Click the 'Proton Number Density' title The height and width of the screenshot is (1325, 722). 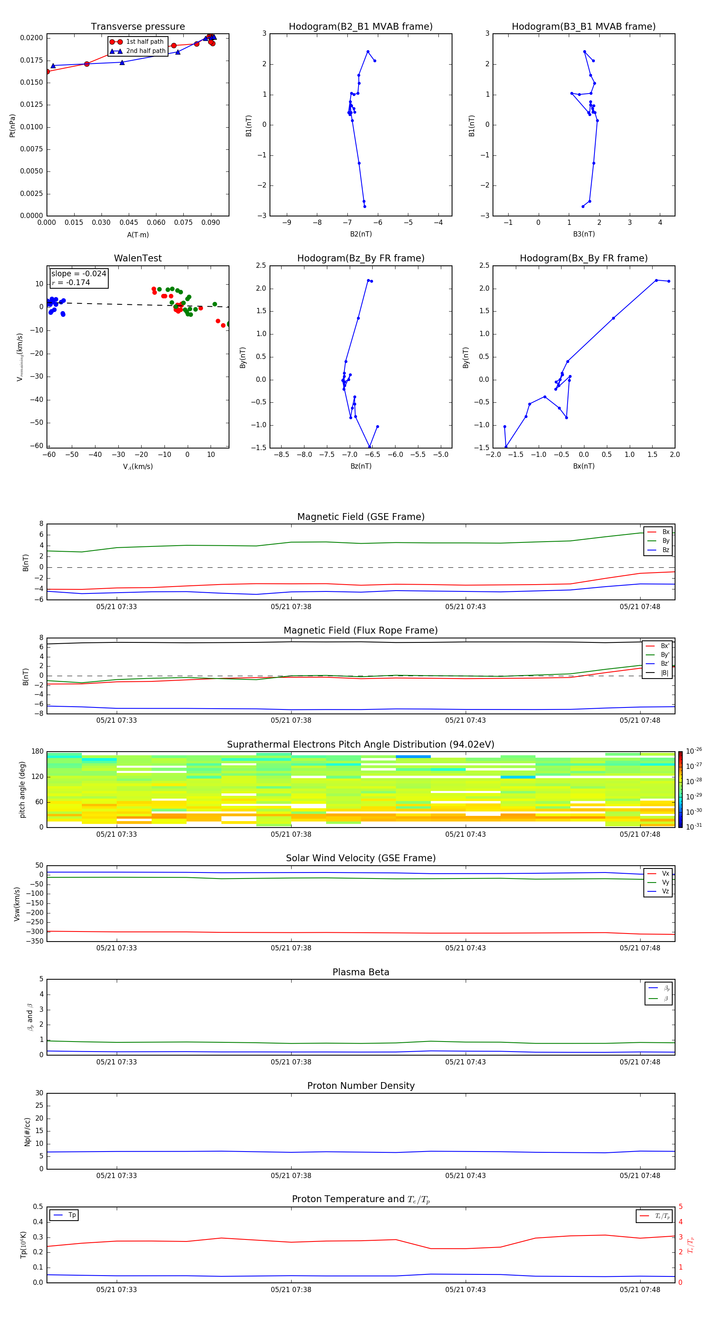[361, 1086]
